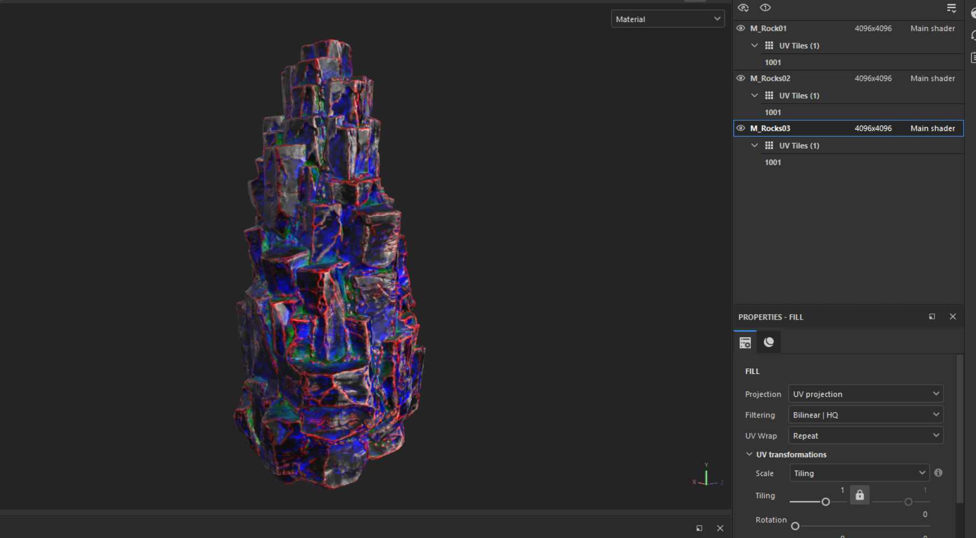The height and width of the screenshot is (538, 976).
Task: Select UV tile 1001 under M_Rock01
Action: pos(773,62)
